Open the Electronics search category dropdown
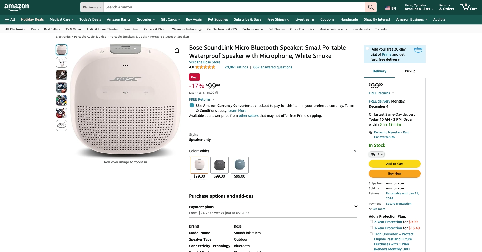 coord(92,7)
